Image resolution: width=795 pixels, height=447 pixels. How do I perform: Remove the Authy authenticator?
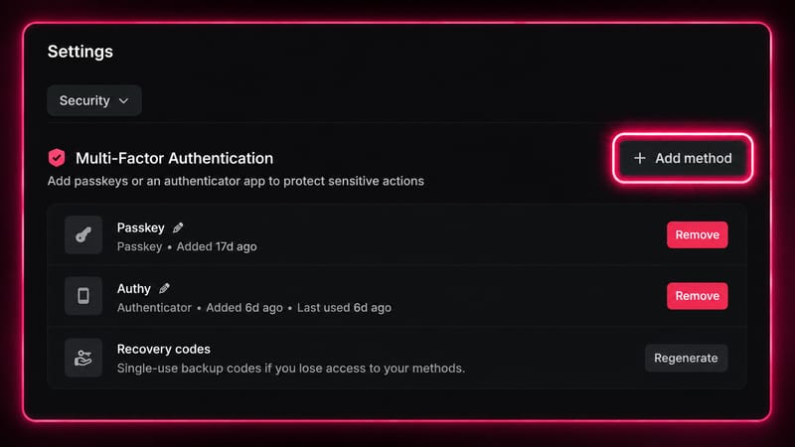point(698,295)
